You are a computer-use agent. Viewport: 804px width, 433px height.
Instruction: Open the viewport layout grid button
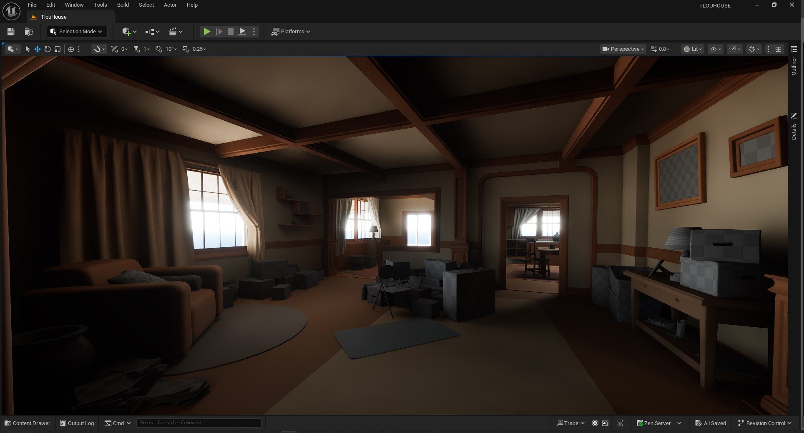point(778,49)
